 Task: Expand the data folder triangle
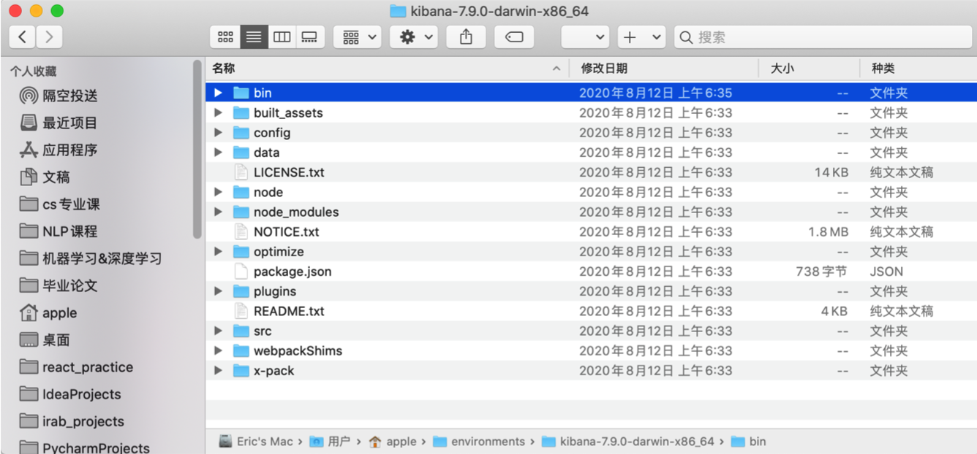[218, 152]
